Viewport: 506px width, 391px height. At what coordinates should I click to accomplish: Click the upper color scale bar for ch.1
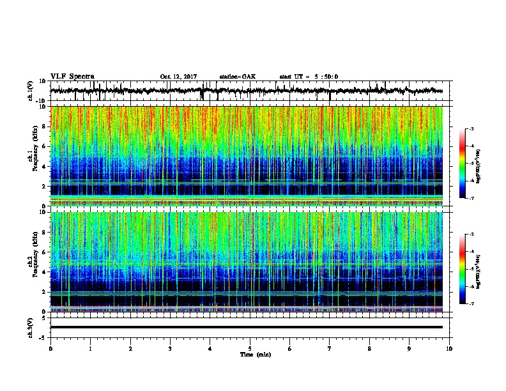click(462, 164)
